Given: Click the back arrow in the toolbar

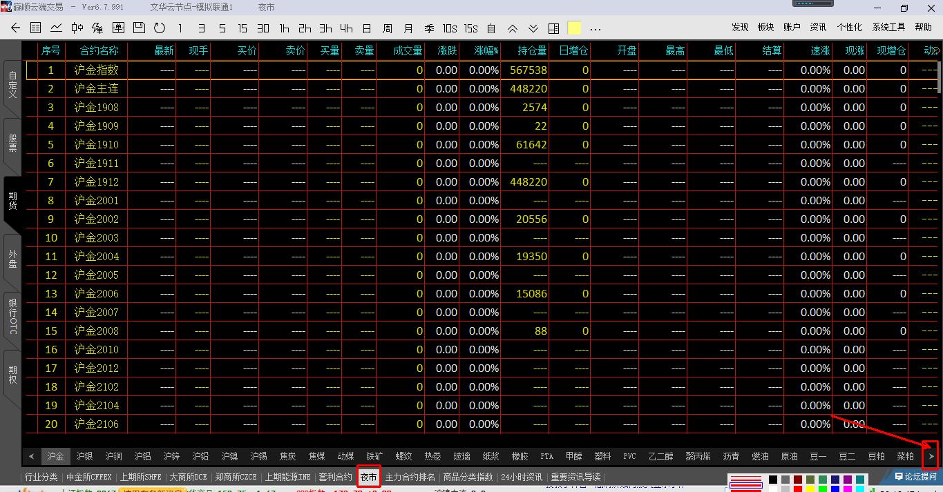Looking at the screenshot, I should coord(16,28).
